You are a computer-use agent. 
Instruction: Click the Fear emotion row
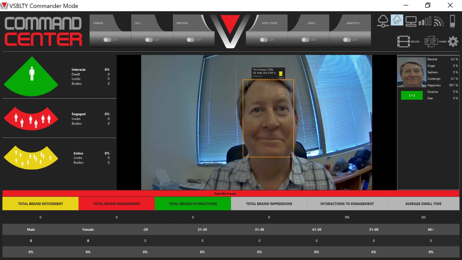point(443,98)
